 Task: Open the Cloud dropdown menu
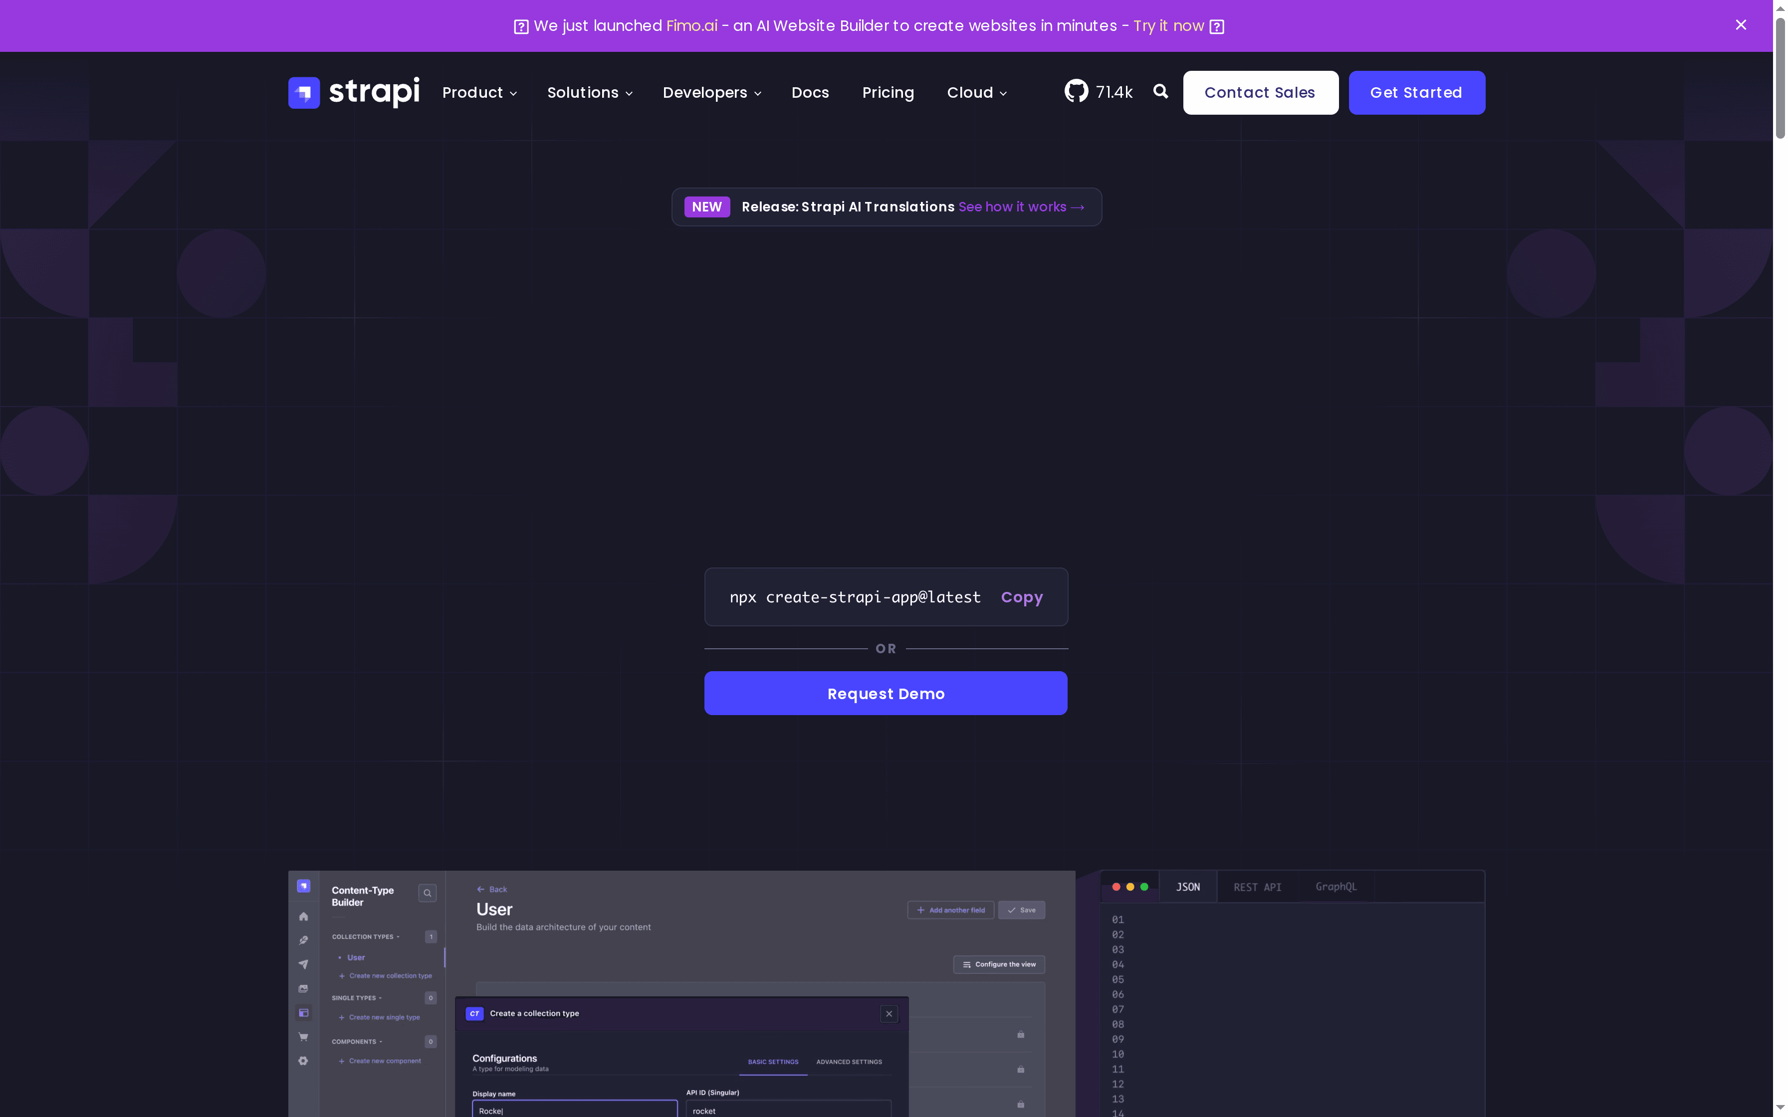[976, 93]
